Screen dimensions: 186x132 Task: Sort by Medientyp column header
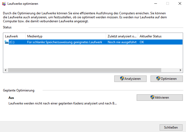66,36
